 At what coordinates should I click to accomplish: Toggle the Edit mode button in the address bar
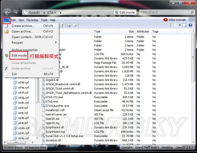pos(125,12)
